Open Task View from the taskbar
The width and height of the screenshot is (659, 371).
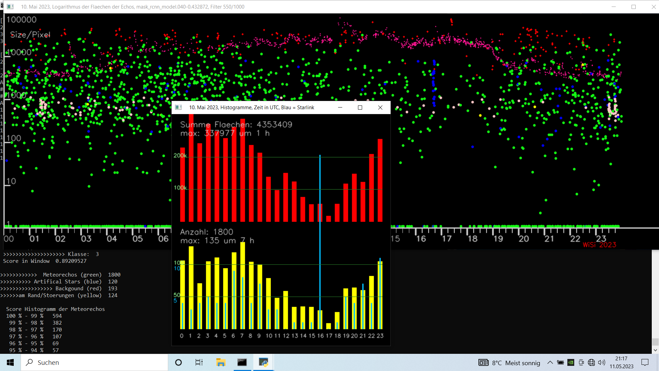coord(199,362)
